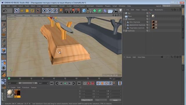Click the Camera object icon

(115, 11)
